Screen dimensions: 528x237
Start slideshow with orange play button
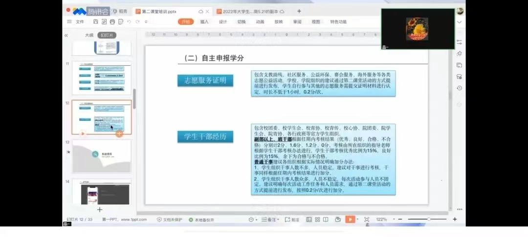[x=350, y=219]
